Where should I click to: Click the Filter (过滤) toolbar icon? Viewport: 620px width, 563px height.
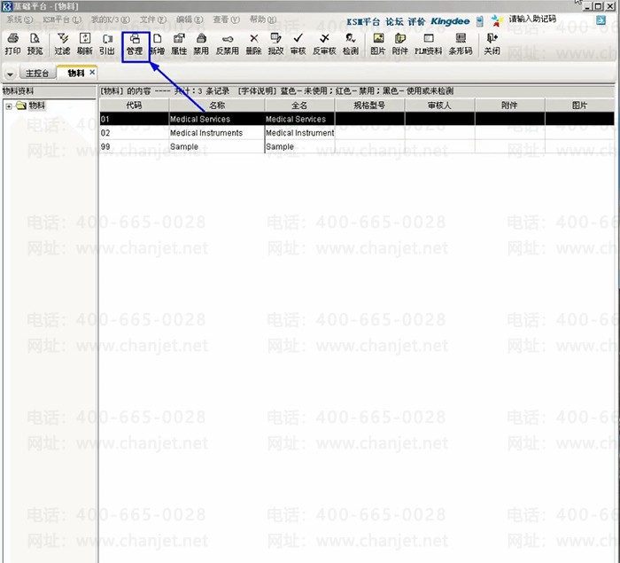pyautogui.click(x=62, y=44)
